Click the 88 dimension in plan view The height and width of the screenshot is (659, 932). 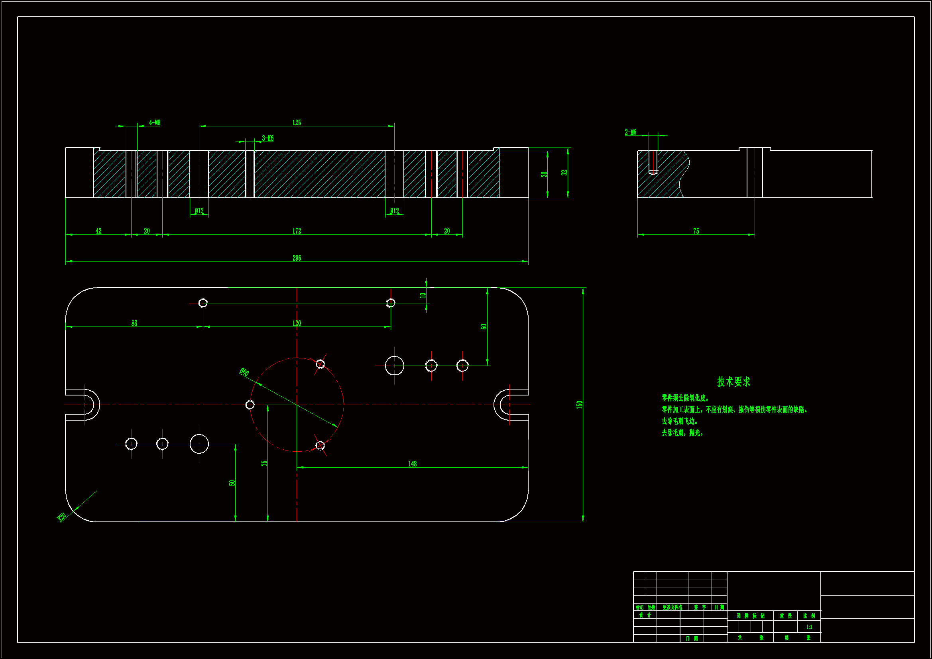click(134, 324)
